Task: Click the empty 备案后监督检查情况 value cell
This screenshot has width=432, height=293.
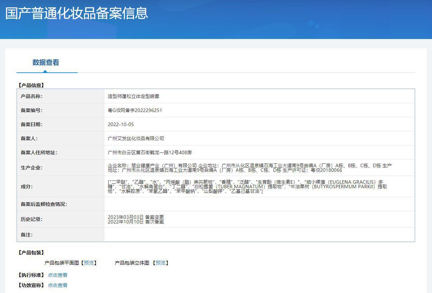Action: coord(259,204)
